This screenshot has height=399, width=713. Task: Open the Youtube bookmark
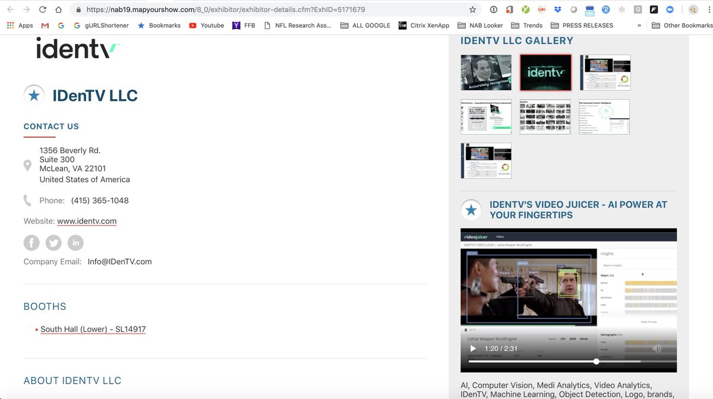click(206, 26)
